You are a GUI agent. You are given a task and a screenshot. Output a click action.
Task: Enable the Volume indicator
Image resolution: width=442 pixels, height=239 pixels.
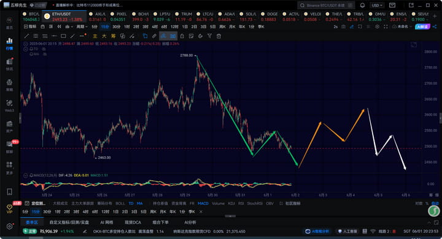[218, 203]
